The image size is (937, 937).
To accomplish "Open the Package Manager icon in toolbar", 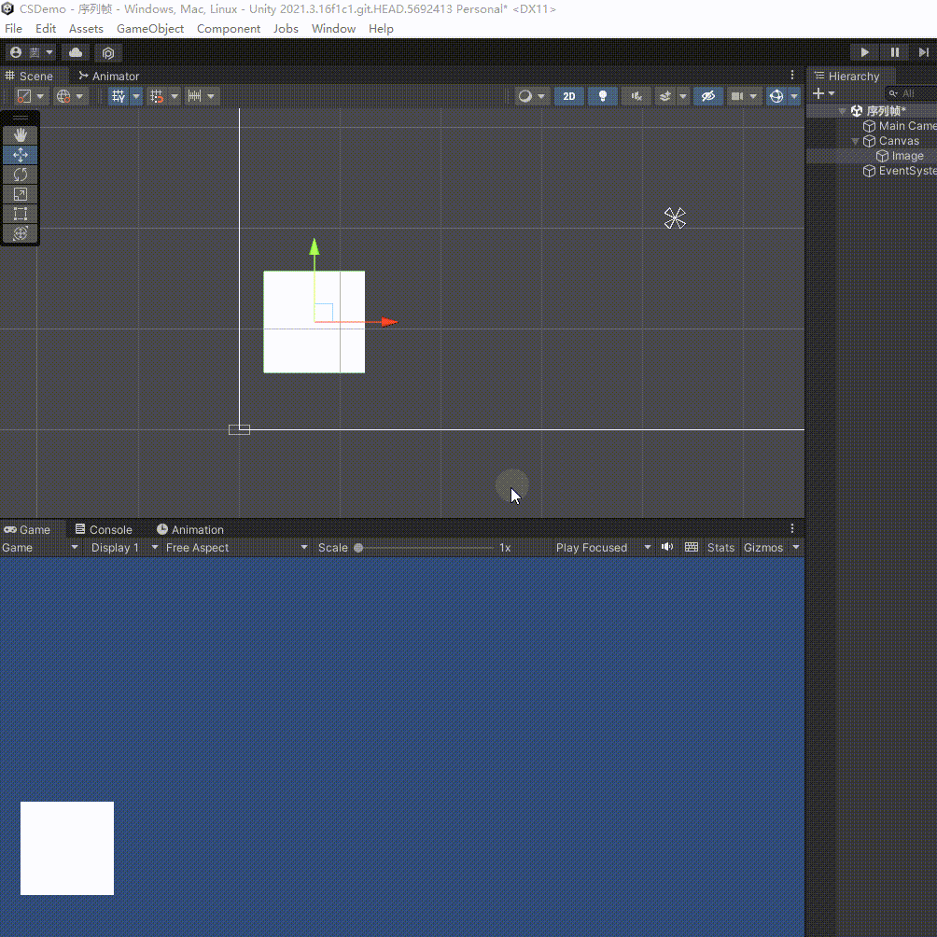I will pos(108,53).
